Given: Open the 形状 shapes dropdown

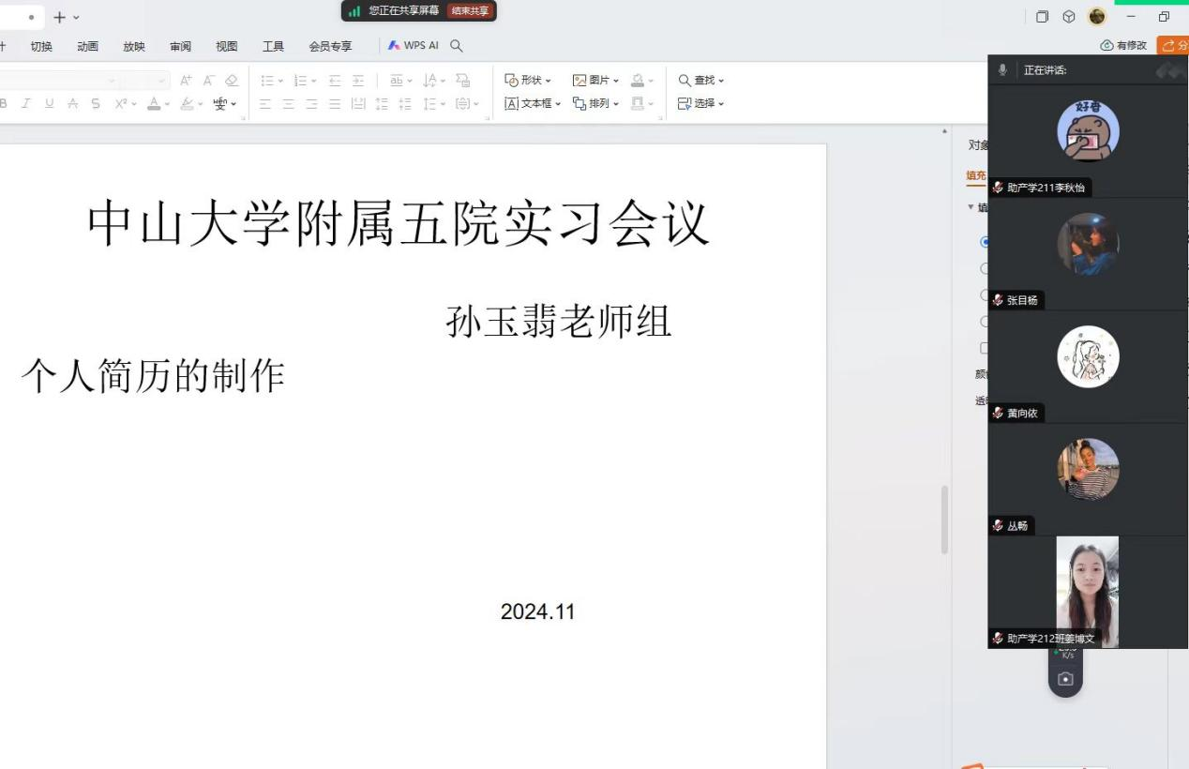Looking at the screenshot, I should 528,81.
